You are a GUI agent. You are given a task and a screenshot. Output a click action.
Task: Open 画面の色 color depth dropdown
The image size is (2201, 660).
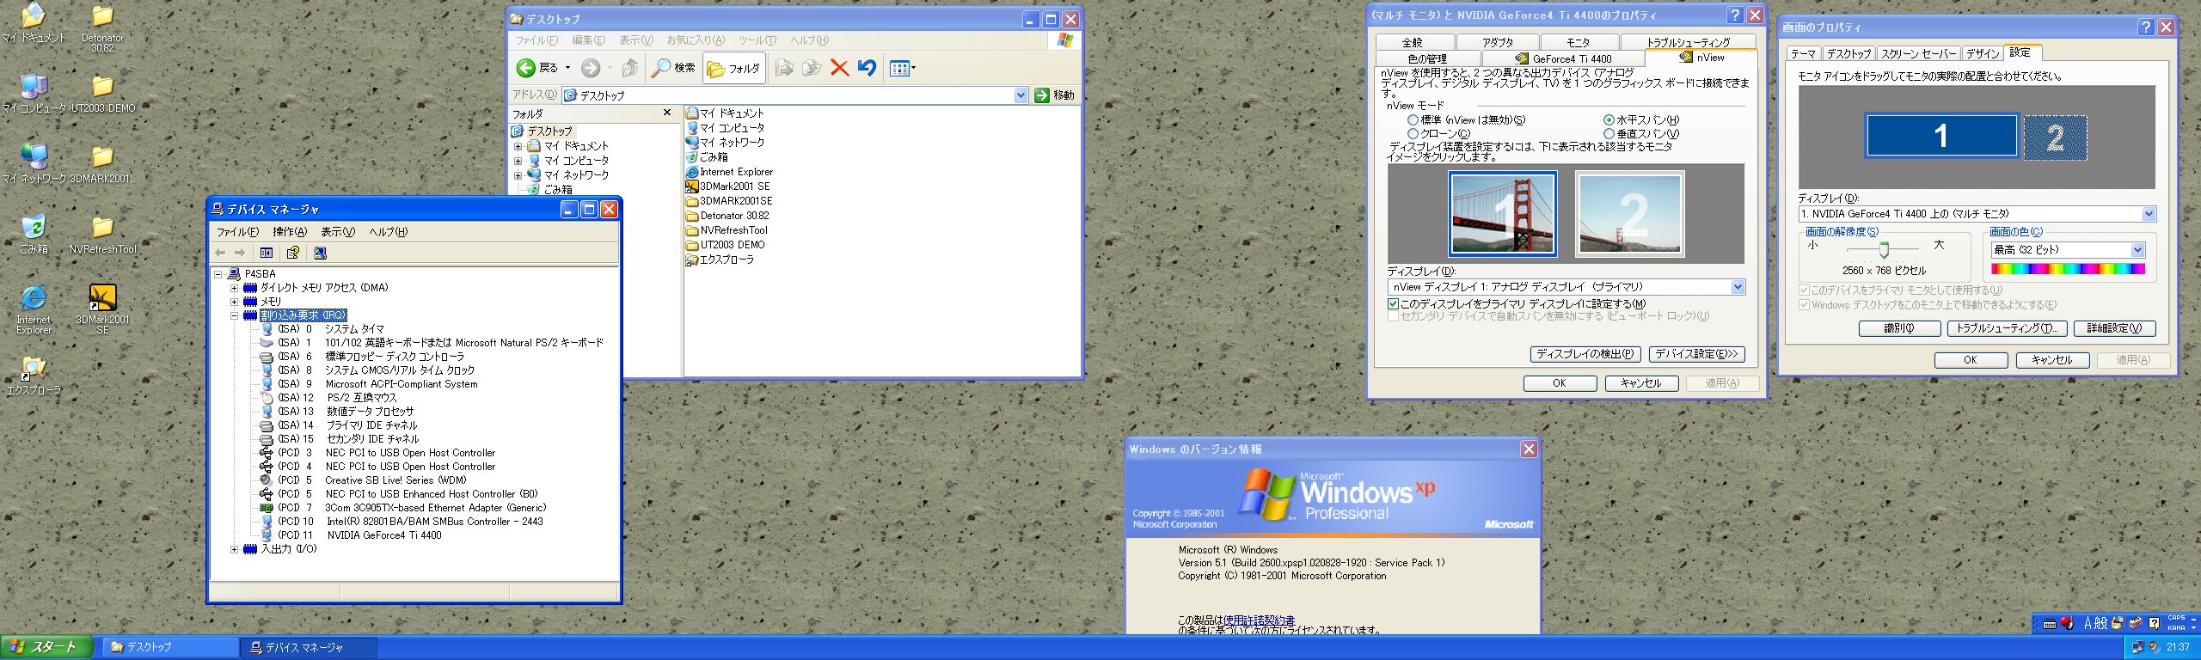coord(2137,250)
